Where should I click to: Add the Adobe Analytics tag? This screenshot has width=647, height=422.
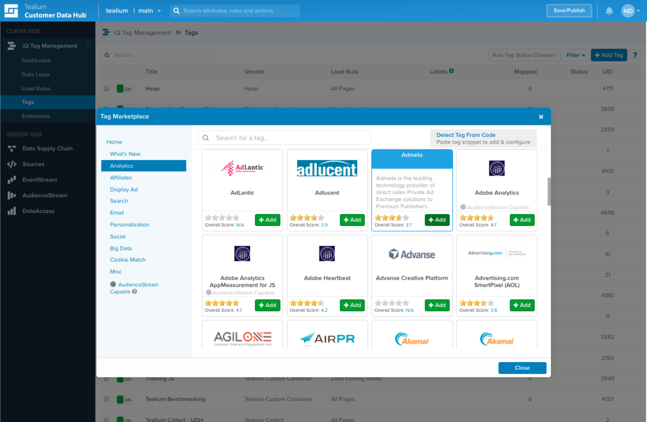[x=521, y=220]
